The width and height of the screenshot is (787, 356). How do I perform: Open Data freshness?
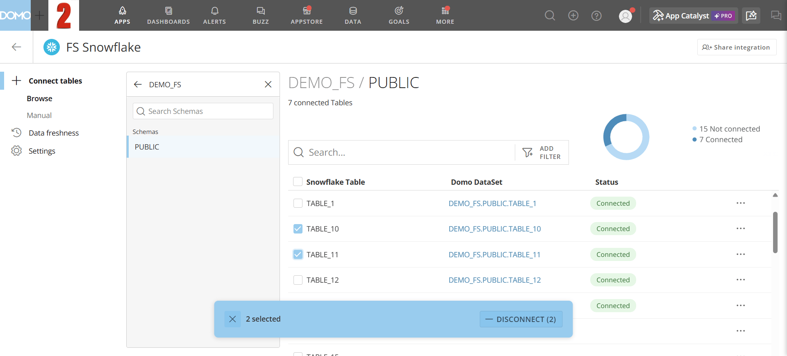point(54,133)
